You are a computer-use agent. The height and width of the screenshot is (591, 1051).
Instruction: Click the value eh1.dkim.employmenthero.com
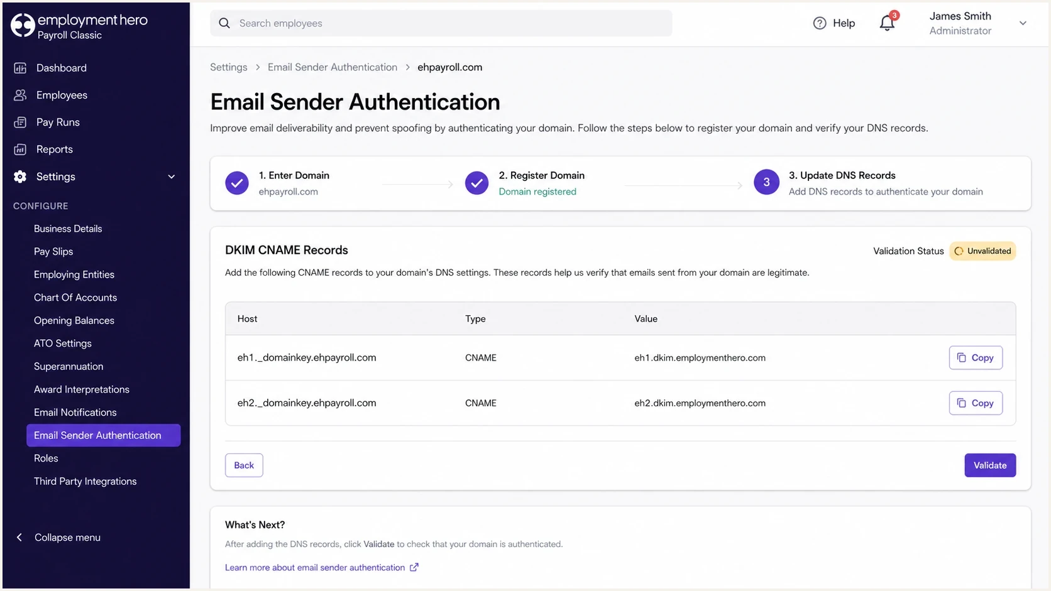700,357
